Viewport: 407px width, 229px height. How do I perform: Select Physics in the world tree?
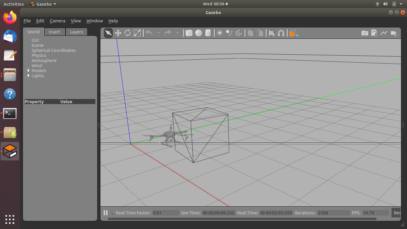coord(39,55)
